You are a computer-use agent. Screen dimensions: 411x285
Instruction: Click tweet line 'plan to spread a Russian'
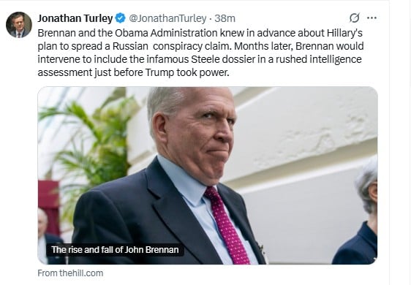[x=200, y=46]
